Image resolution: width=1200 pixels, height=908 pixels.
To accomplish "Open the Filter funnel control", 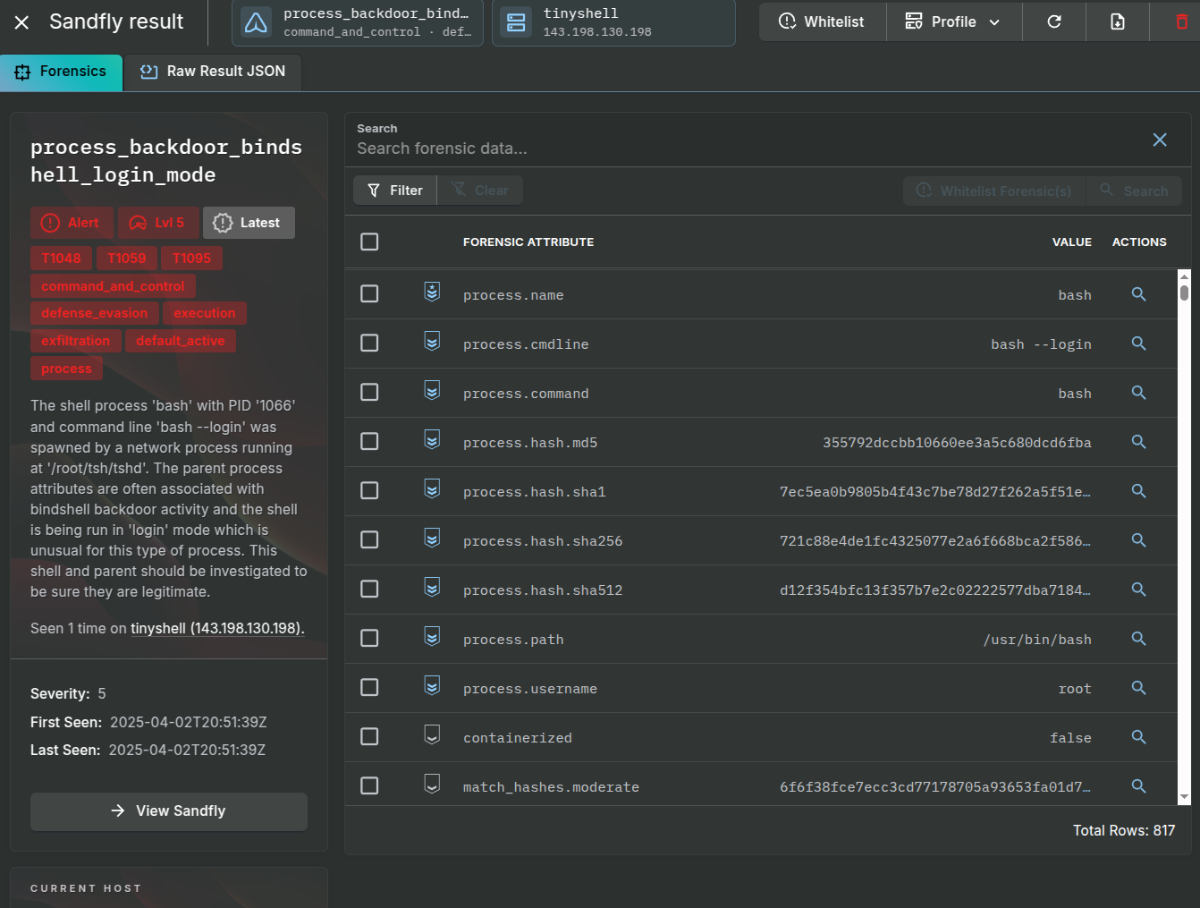I will [x=394, y=190].
